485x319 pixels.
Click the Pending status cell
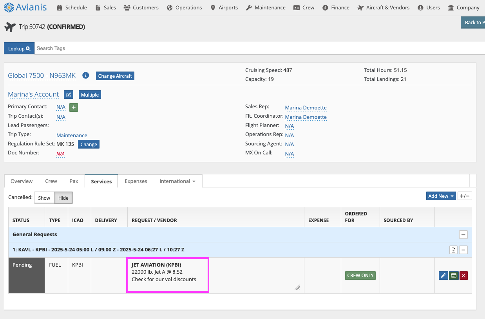point(27,275)
